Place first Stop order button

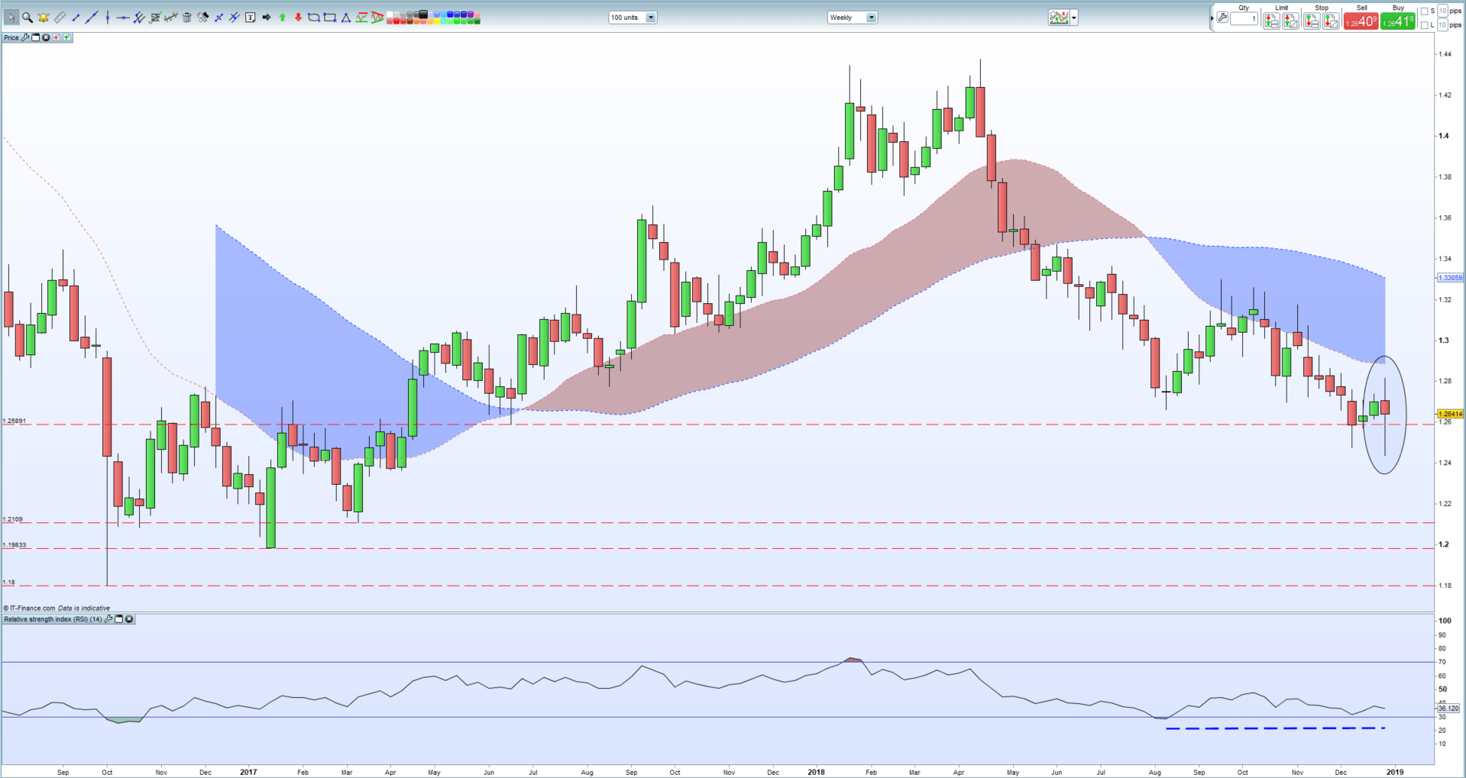click(x=1312, y=21)
